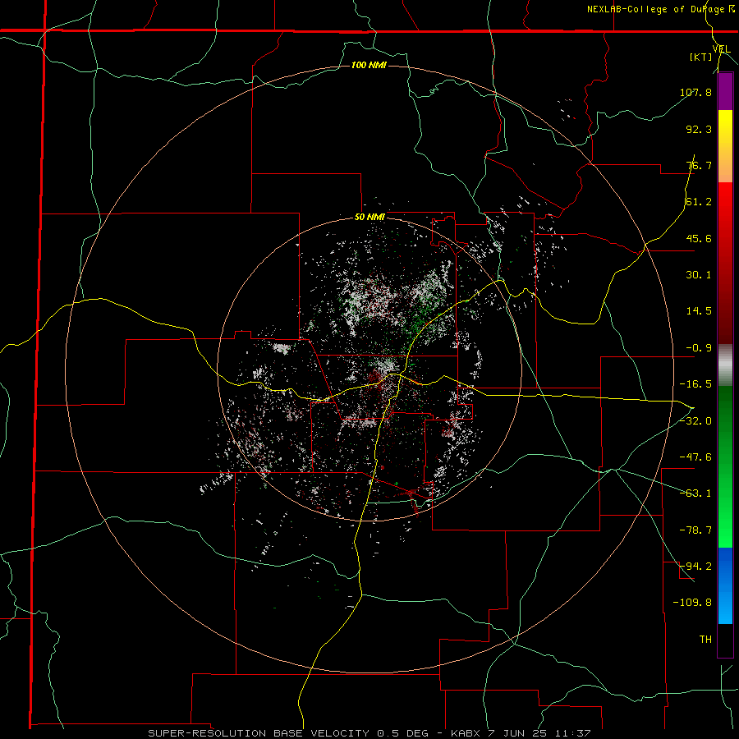Click the [KT] units label
The image size is (739, 739).
[x=701, y=57]
